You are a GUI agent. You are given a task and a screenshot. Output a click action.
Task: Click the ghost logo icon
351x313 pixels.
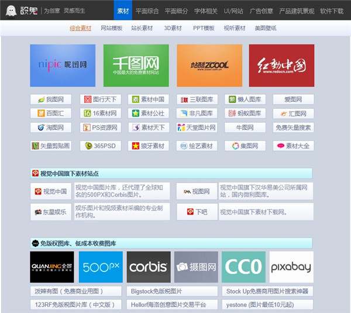pyautogui.click(x=11, y=11)
